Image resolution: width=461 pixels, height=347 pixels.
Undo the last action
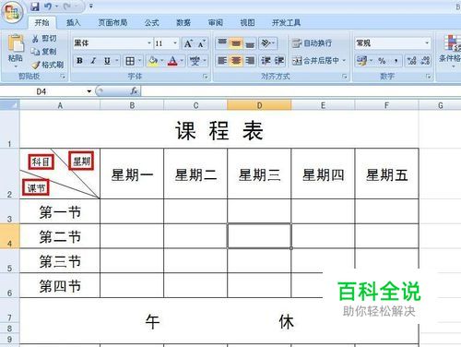pos(48,6)
